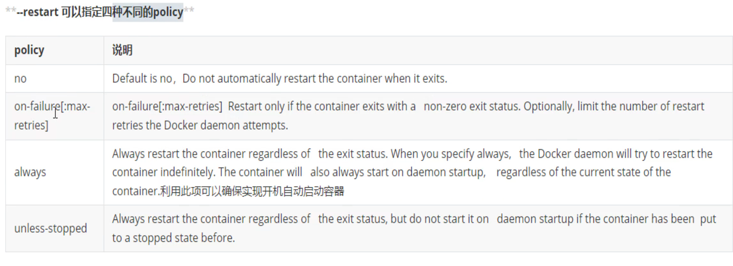Click "also always start on daemon startup" phrase

[398, 172]
